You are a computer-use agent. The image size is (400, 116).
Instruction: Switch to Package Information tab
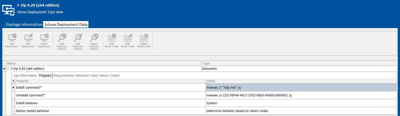click(24, 24)
